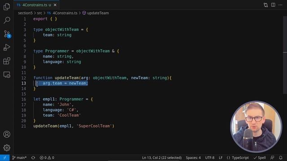The height and width of the screenshot is (161, 287).
Task: Change indentation via Spaces: 4
Action: point(193,158)
